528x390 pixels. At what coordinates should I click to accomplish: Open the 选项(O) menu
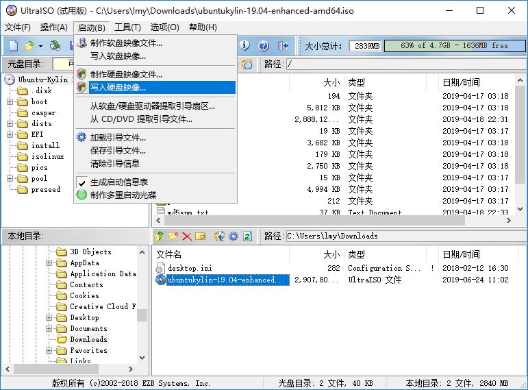pos(164,27)
